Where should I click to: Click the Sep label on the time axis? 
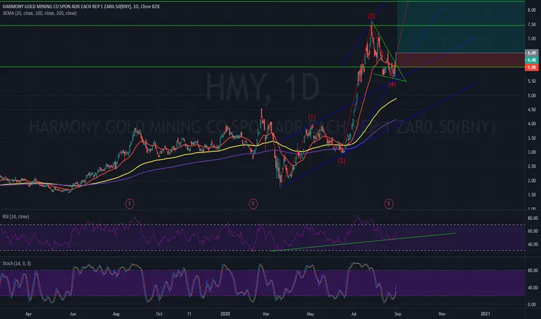[398, 314]
